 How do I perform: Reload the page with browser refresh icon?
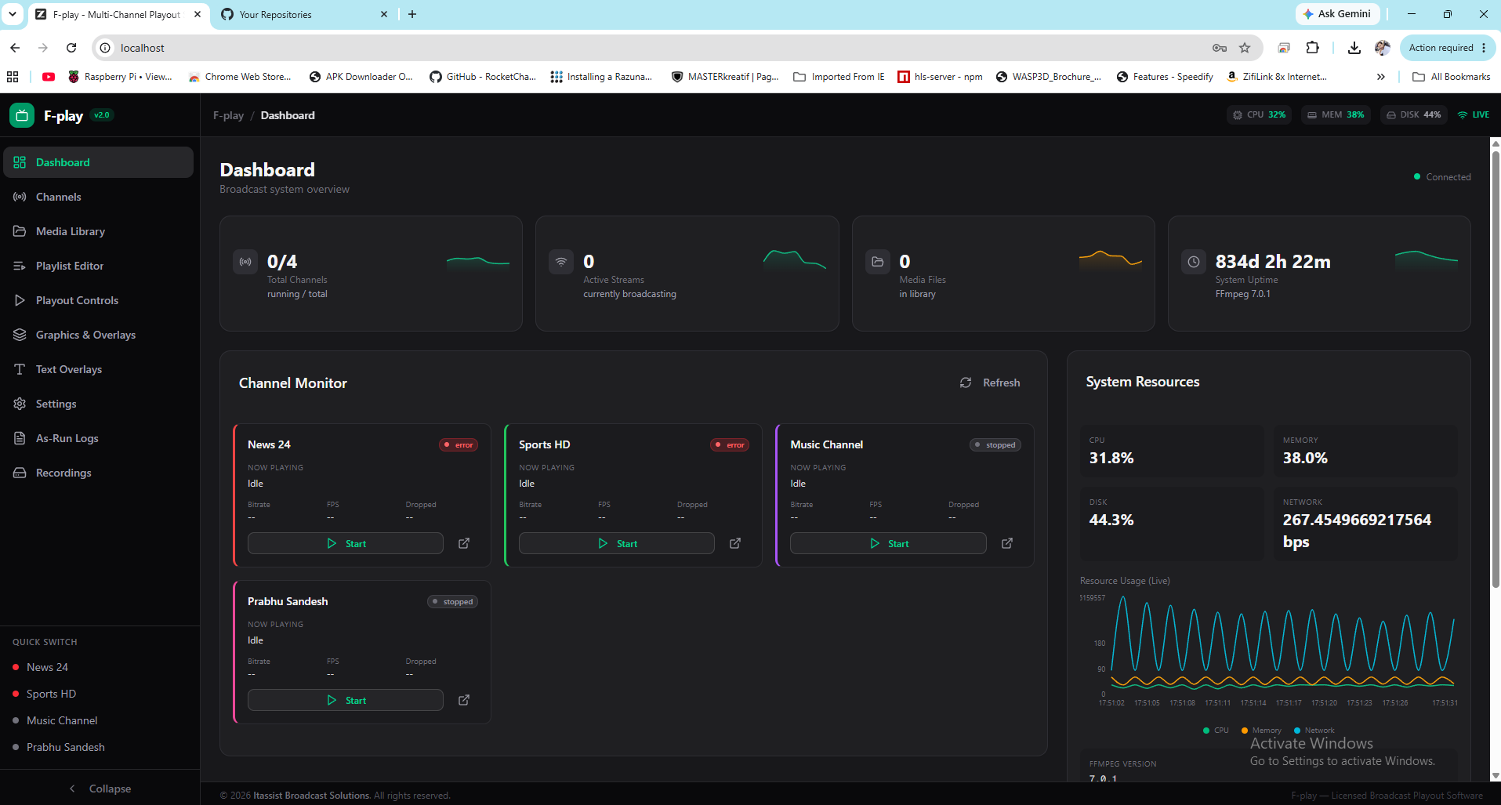click(71, 48)
